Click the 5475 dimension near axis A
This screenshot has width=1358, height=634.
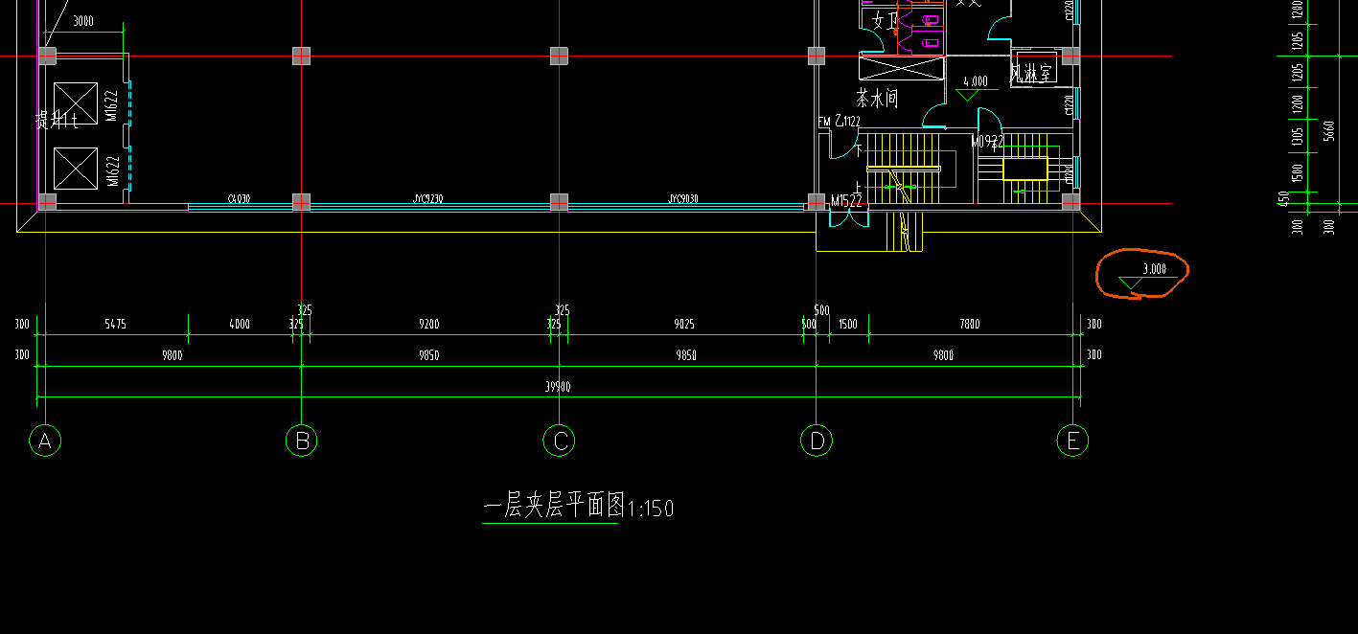tap(116, 325)
